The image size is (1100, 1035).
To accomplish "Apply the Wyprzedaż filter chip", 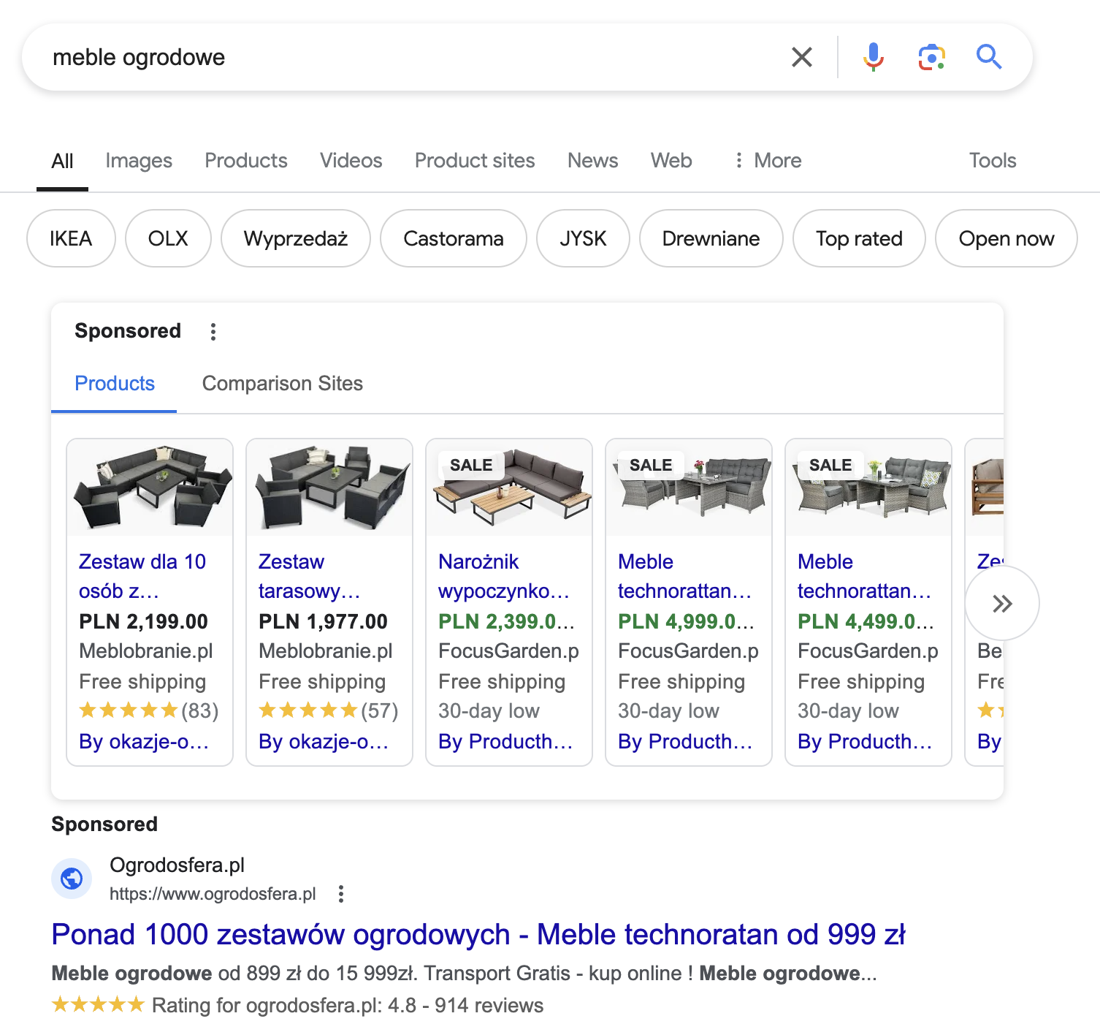I will click(296, 238).
